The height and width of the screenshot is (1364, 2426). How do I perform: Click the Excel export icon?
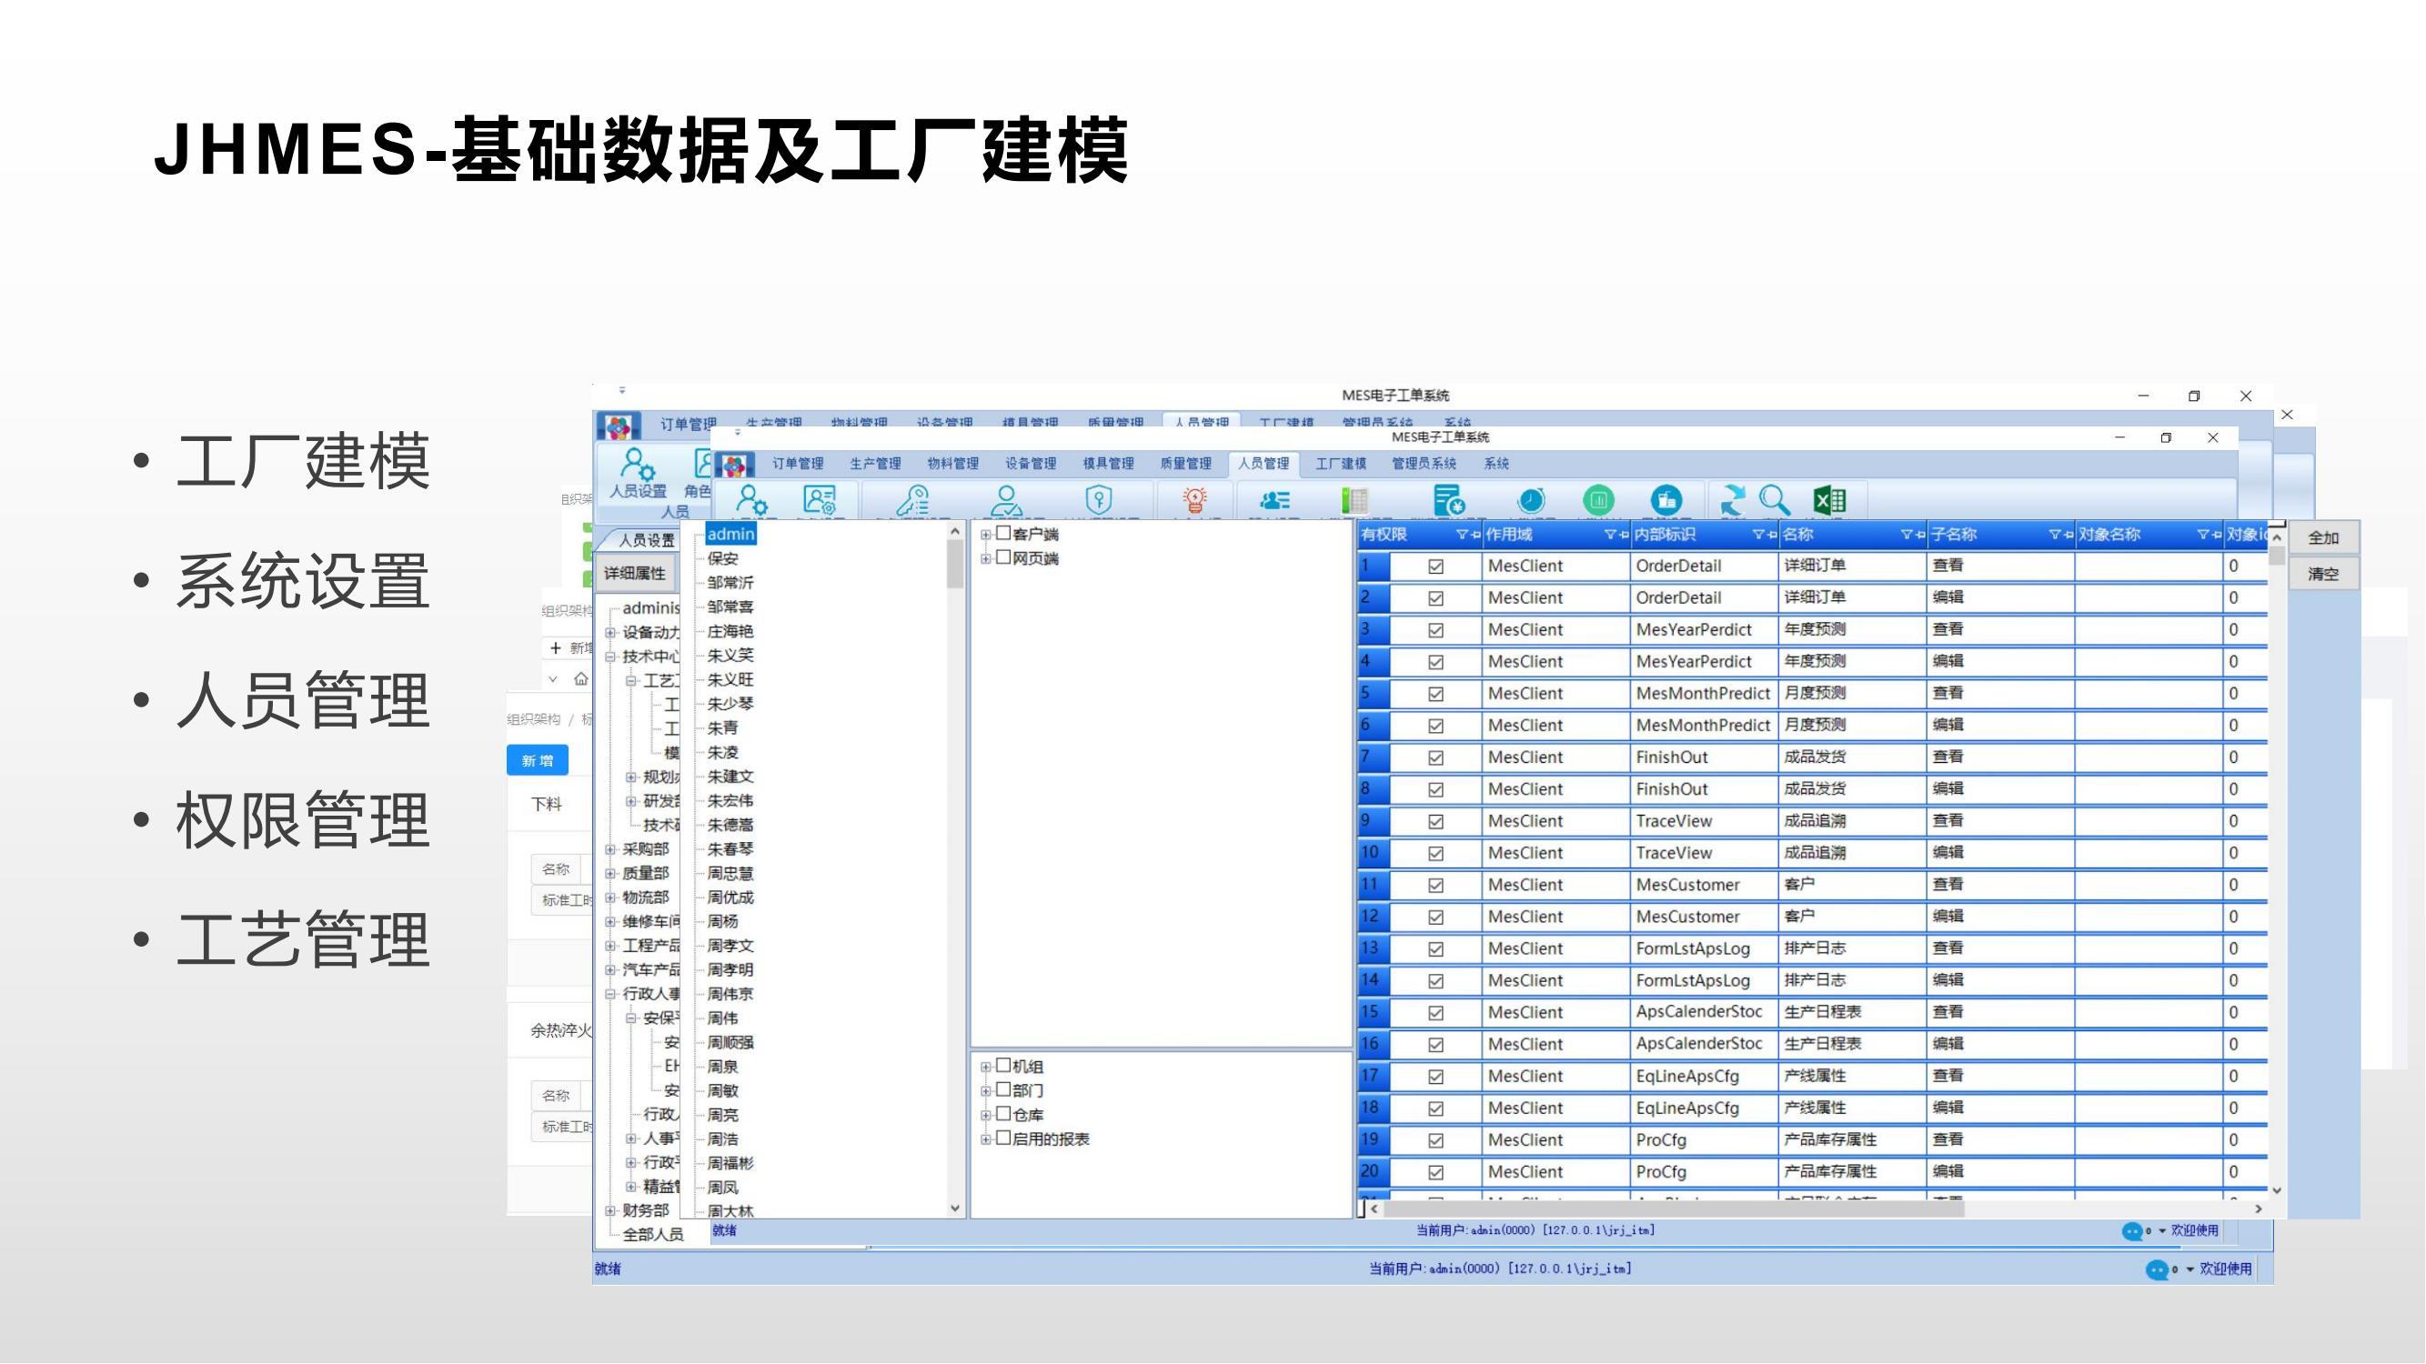(x=1829, y=500)
